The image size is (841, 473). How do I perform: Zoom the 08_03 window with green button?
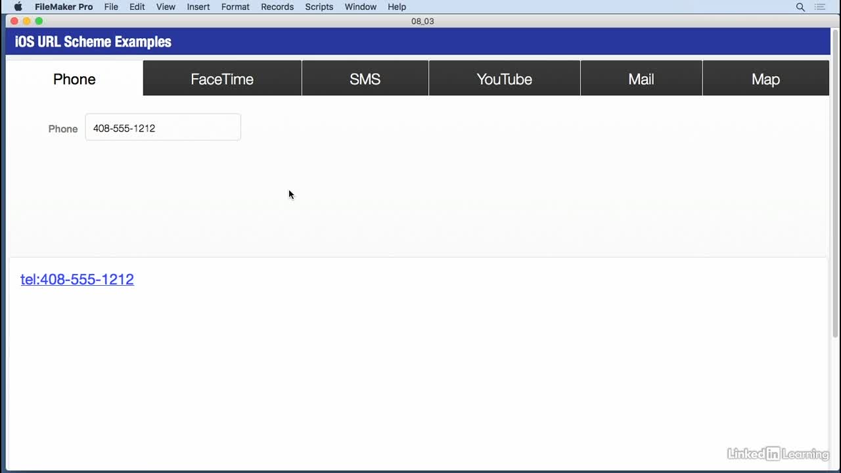click(39, 21)
